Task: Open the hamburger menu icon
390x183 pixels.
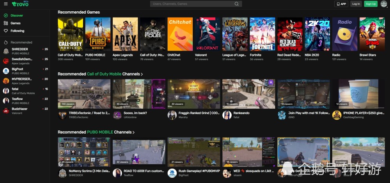Action: [x=6, y=4]
